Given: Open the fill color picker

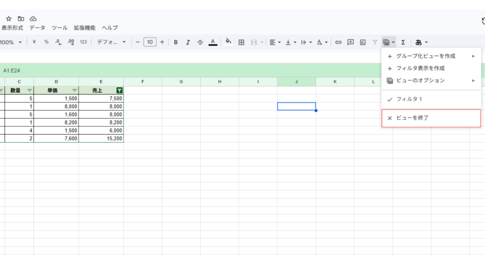Looking at the screenshot, I should point(228,42).
